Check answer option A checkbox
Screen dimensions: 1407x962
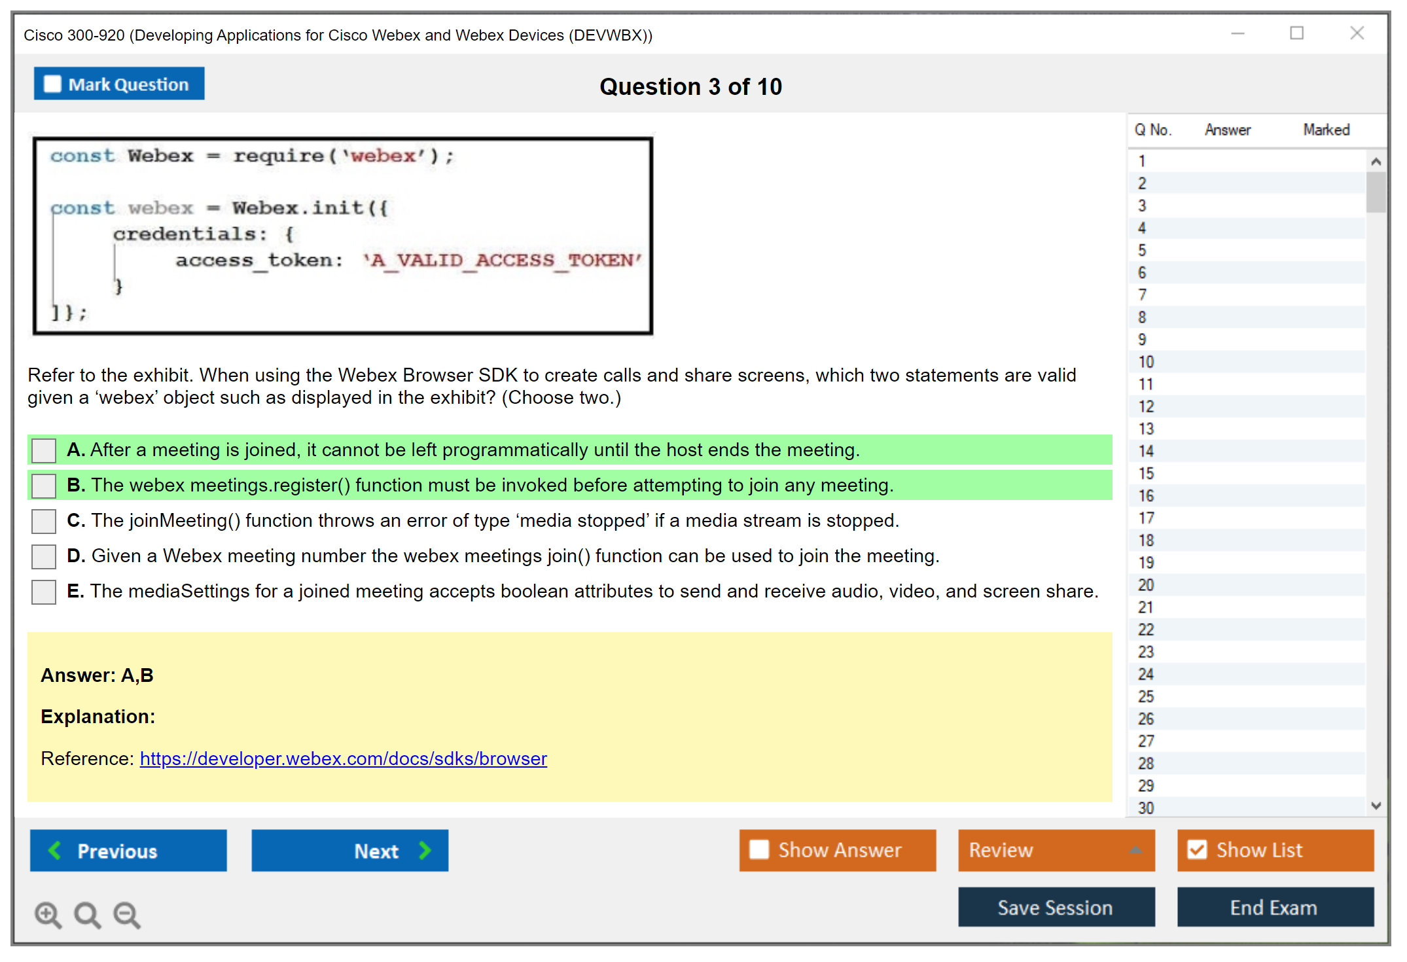coord(44,450)
